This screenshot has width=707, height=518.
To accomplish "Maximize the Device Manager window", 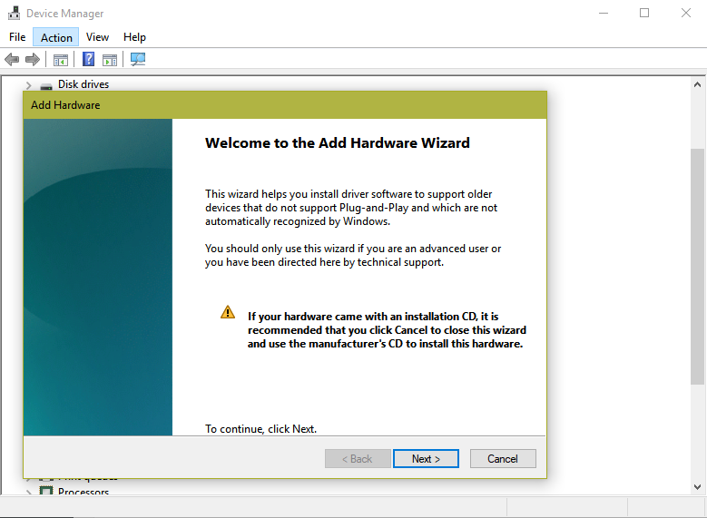I will click(x=644, y=13).
